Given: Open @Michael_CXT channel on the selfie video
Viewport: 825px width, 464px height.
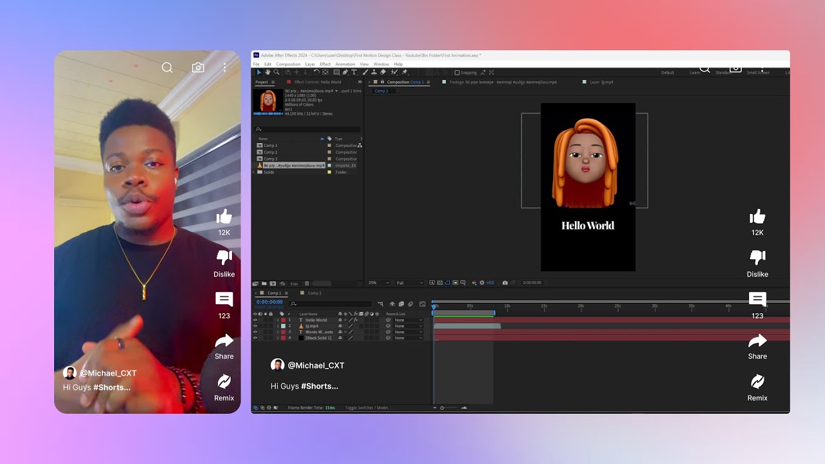Looking at the screenshot, I should [x=109, y=373].
